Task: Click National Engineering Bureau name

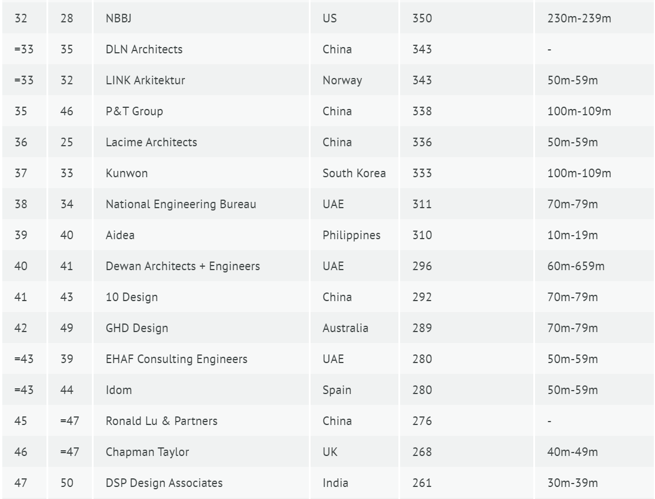Action: [181, 204]
